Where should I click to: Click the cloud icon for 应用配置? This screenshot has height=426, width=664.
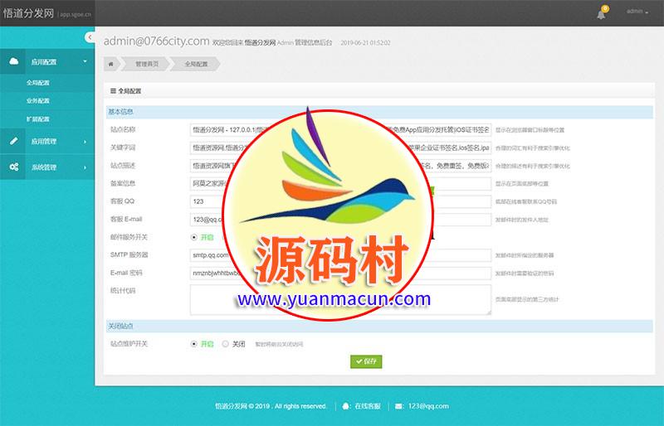click(x=14, y=61)
